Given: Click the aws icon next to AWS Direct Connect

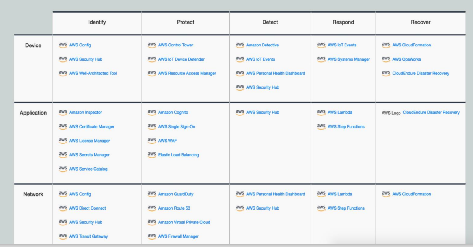Looking at the screenshot, I should (x=63, y=208).
